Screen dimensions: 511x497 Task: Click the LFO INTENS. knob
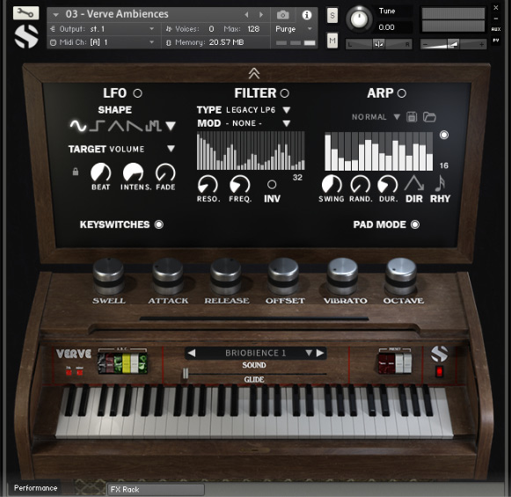(x=134, y=172)
